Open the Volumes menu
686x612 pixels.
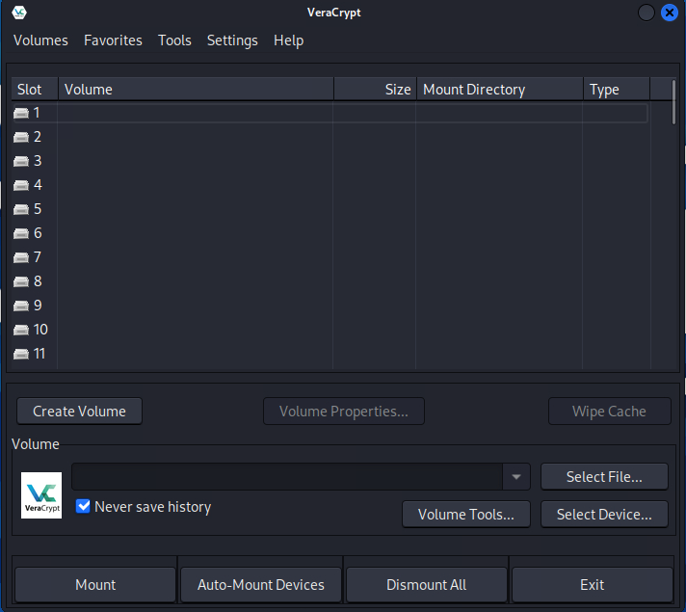click(40, 40)
